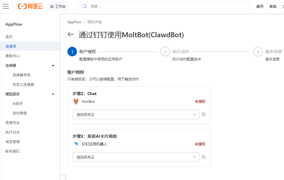Collapse the 连接器 sidebar group
This screenshot has height=180, width=284.
click(53, 66)
